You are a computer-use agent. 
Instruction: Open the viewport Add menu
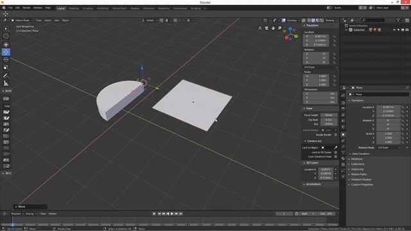(x=57, y=20)
